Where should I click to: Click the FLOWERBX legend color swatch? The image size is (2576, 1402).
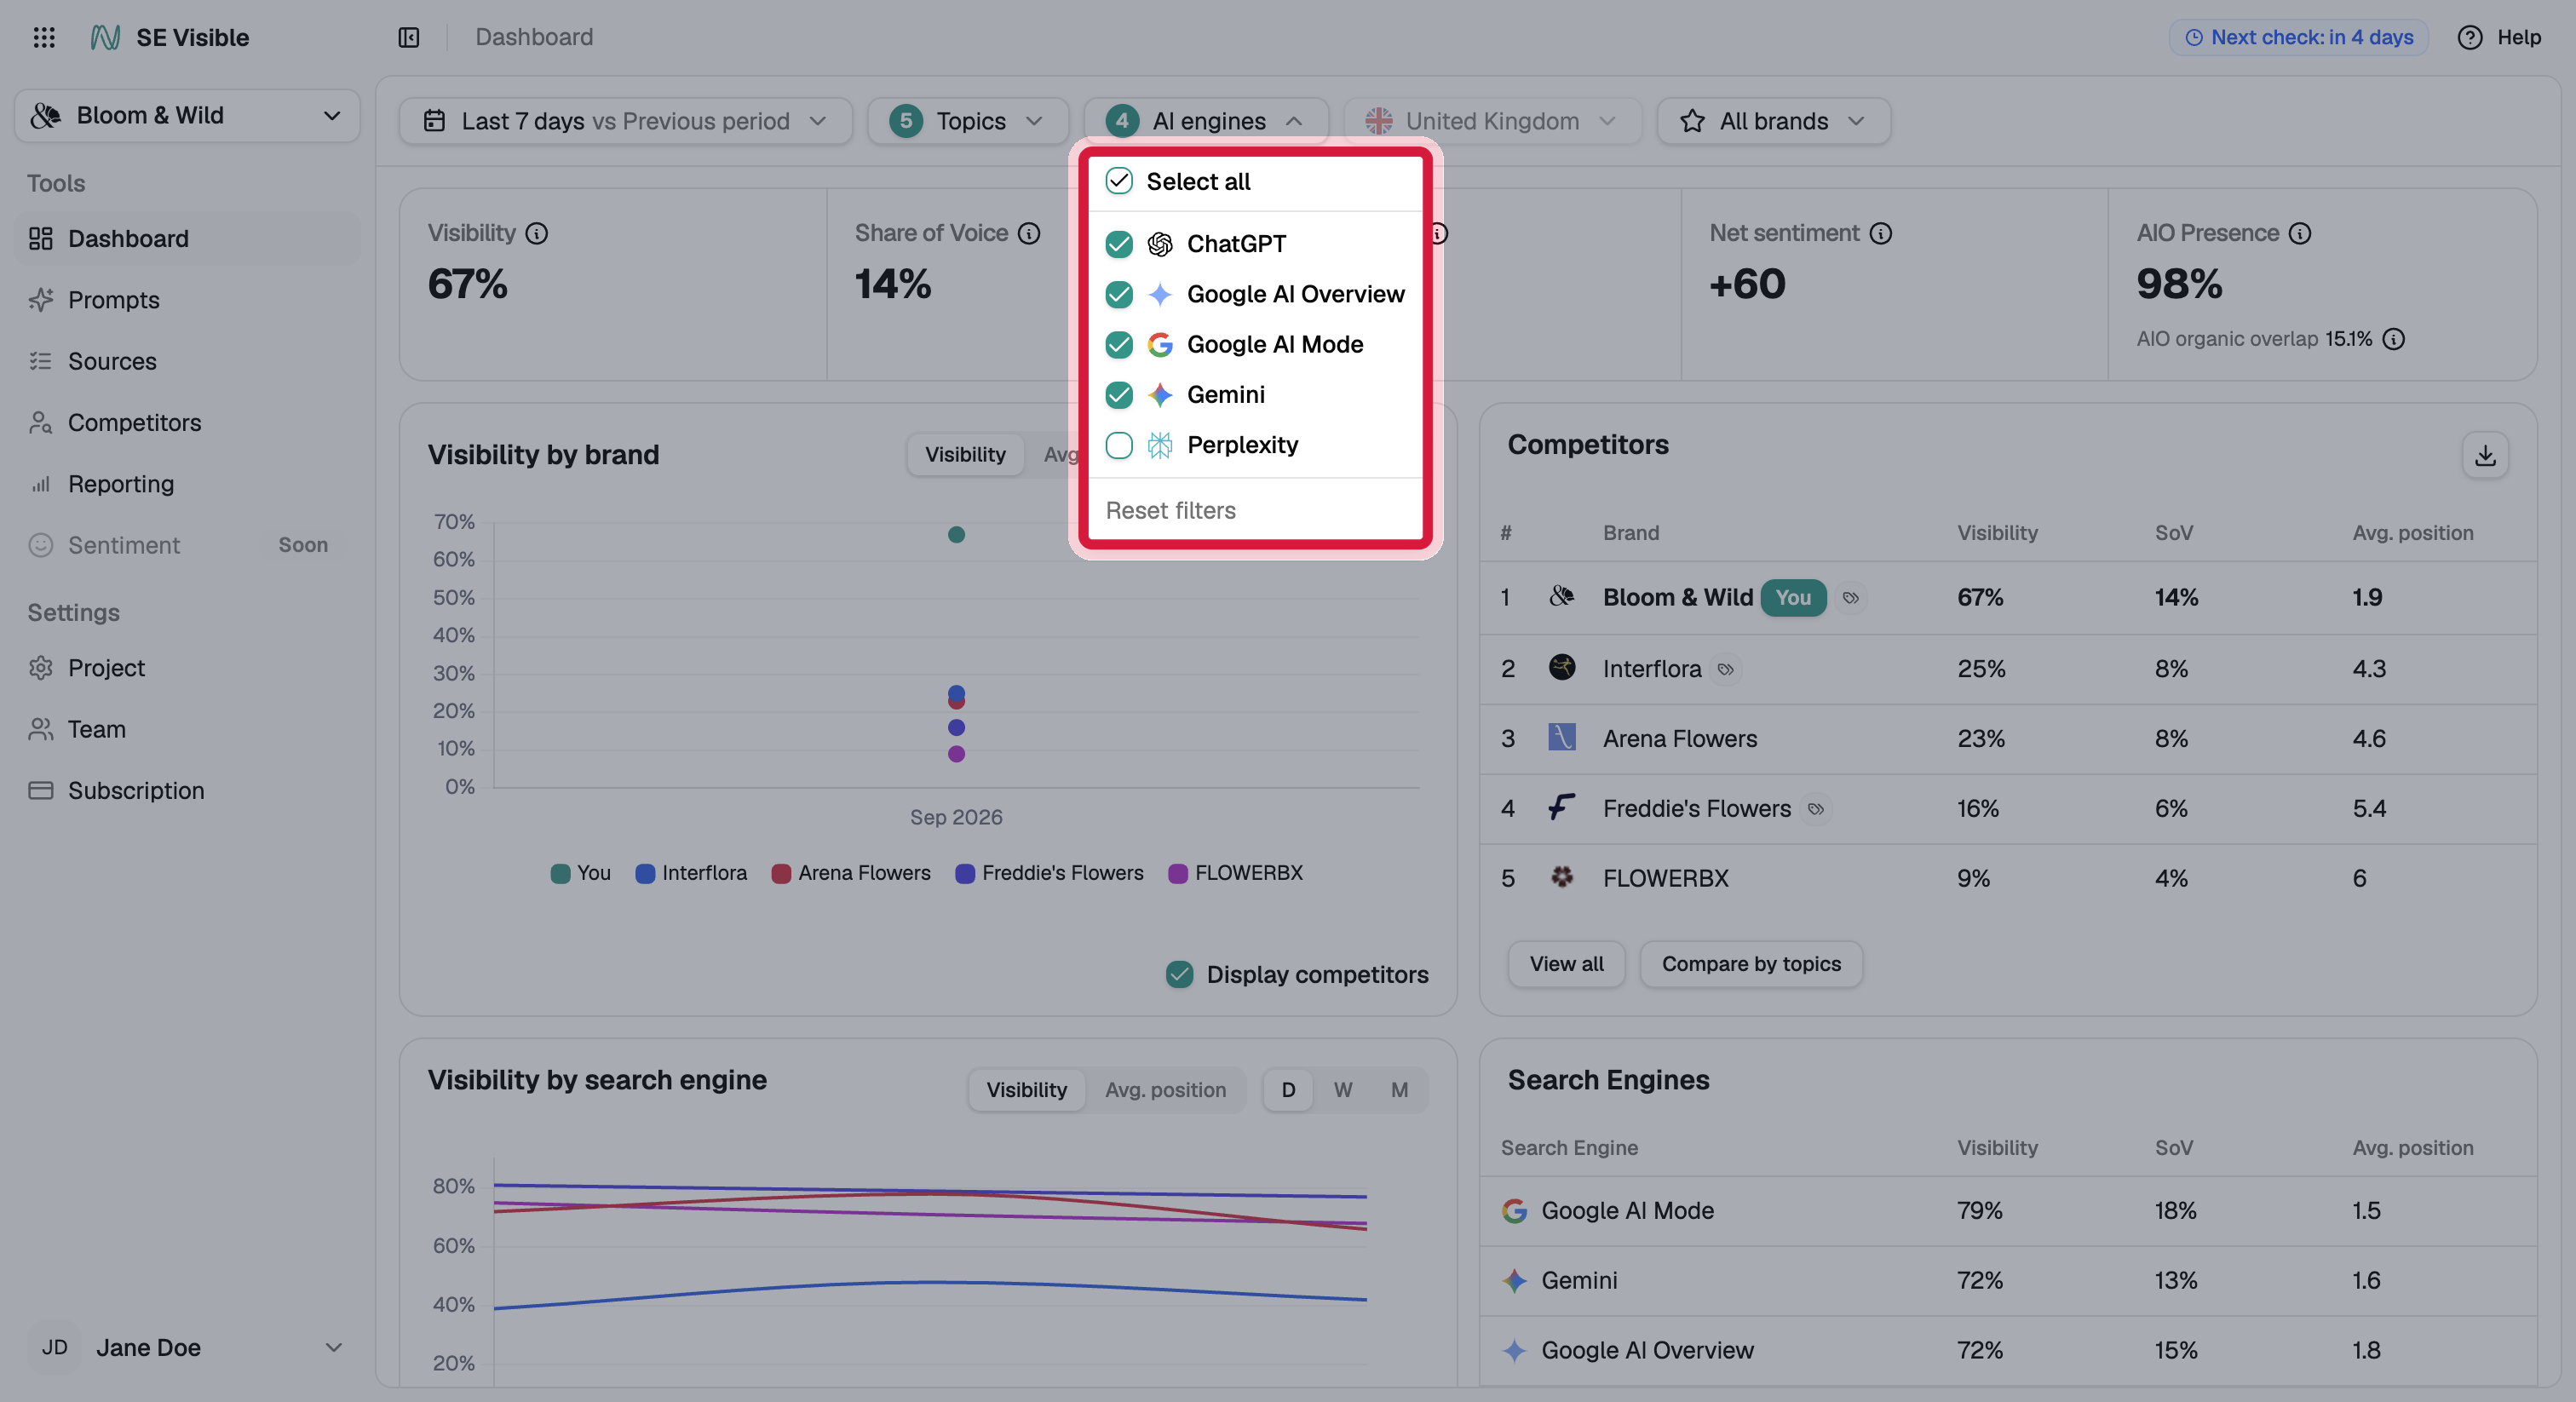tap(1178, 874)
